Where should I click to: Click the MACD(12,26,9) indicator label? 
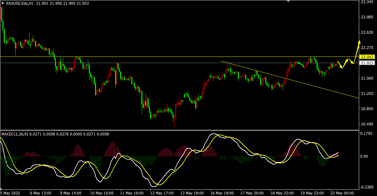point(15,134)
